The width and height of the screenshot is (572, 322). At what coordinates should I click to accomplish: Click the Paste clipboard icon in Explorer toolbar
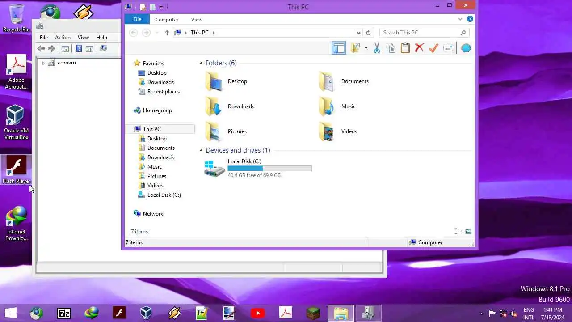tap(405, 48)
